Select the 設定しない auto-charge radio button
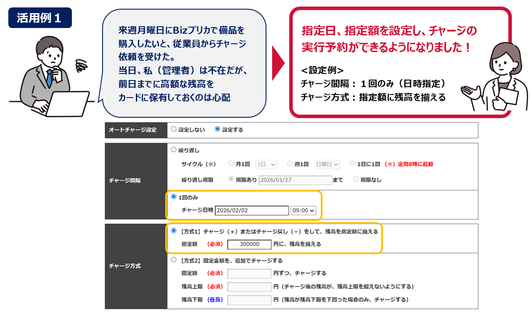The width and height of the screenshot is (532, 315). tap(174, 129)
